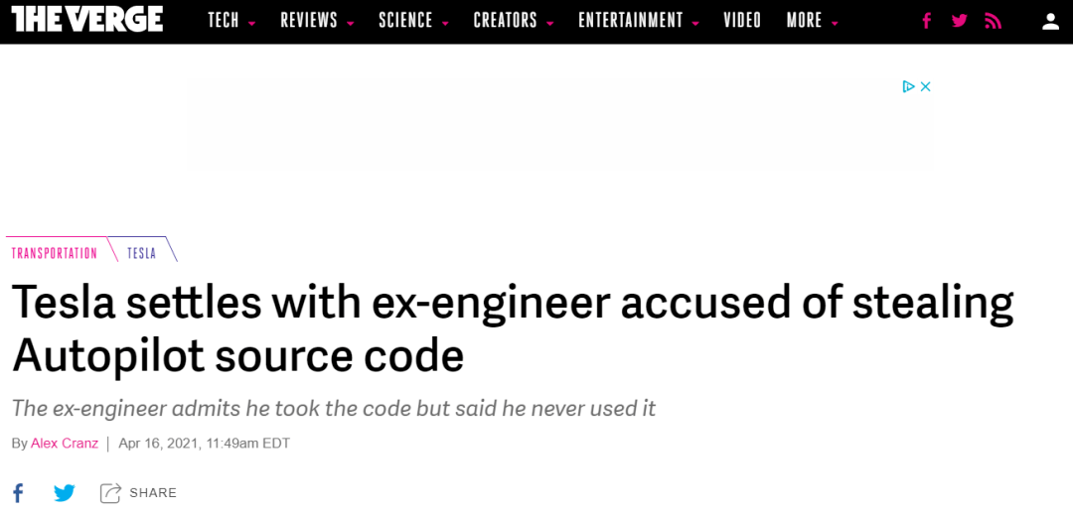Click the SHARE icon with arrow
The image size is (1073, 516).
pyautogui.click(x=110, y=492)
